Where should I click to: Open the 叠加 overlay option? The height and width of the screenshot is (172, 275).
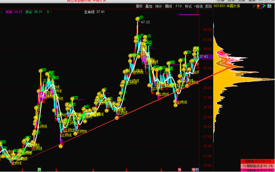click(x=149, y=6)
